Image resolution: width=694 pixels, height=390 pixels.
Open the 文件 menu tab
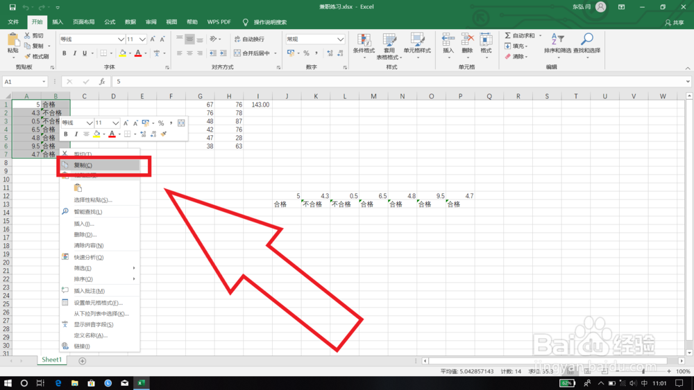click(13, 21)
